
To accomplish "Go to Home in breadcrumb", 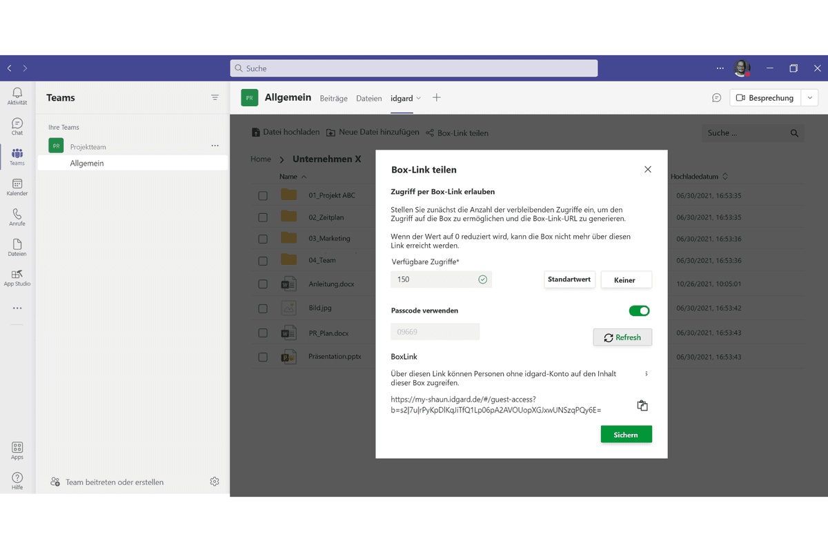I will click(x=261, y=159).
